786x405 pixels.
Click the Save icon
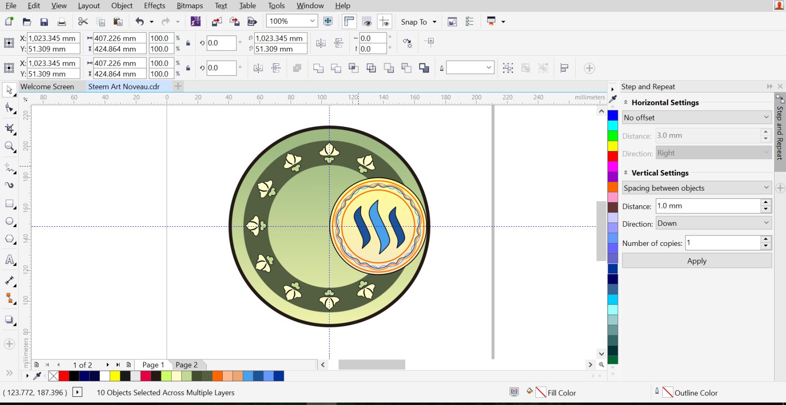click(x=44, y=21)
